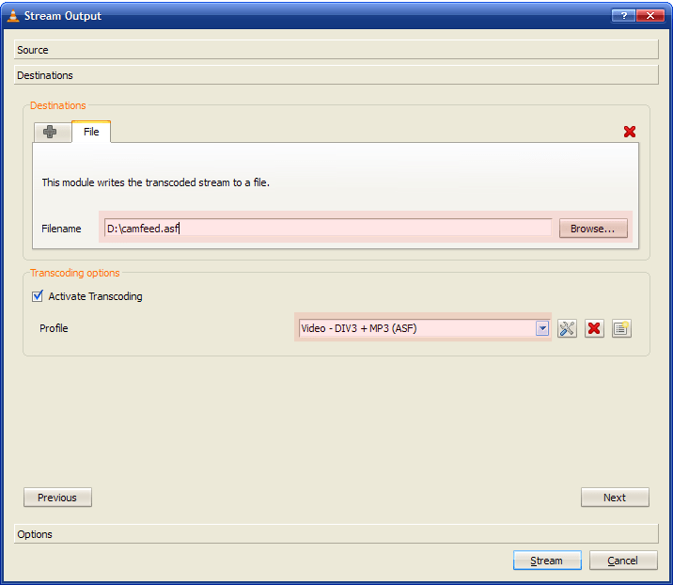Click the orange Destinations group title
Screen dimensions: 673x585
[58, 105]
